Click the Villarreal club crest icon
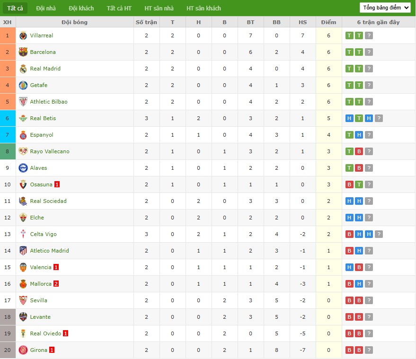The width and height of the screenshot is (416, 359). (23, 35)
